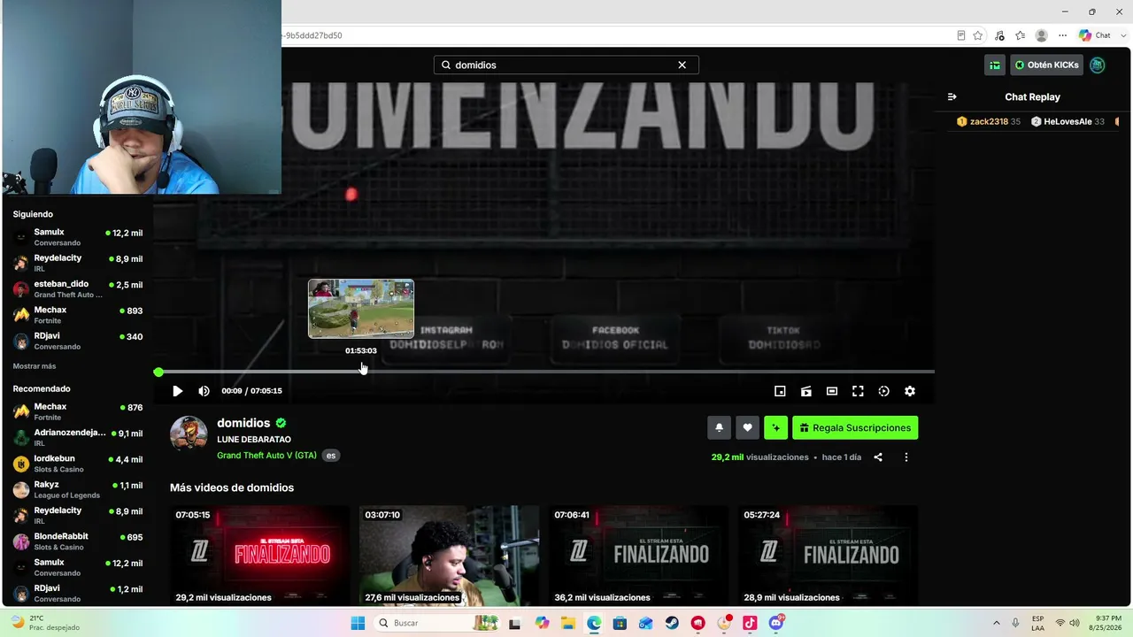1133x637 pixels.
Task: Open Steam from the taskbar
Action: click(x=672, y=623)
